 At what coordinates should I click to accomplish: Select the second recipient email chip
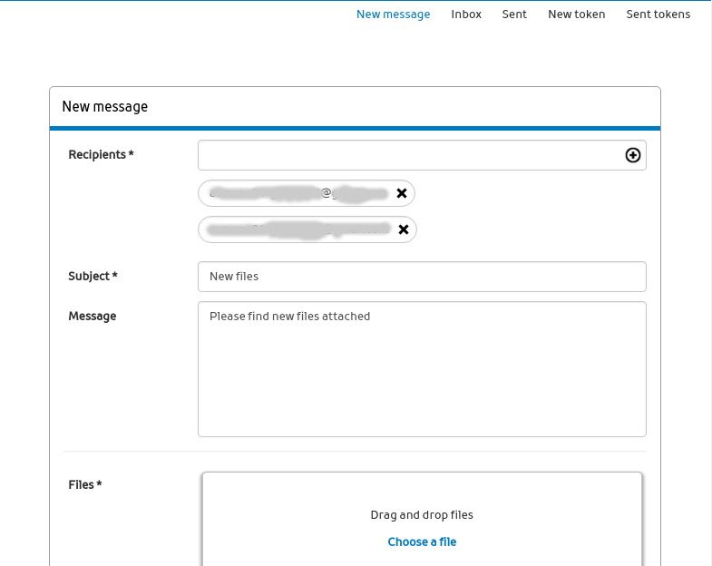(295, 229)
